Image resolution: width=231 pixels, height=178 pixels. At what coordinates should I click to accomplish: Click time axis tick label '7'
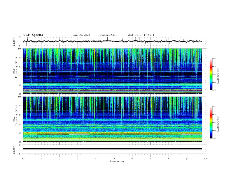[x=150, y=159]
